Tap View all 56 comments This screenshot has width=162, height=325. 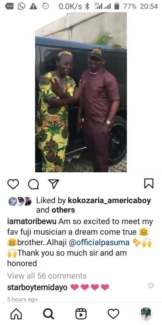(x=47, y=276)
